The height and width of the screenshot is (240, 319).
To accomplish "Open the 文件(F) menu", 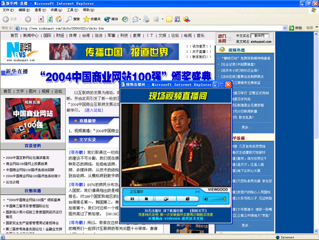I will tap(8, 10).
